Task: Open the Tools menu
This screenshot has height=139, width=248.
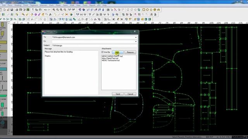Action: (85, 5)
